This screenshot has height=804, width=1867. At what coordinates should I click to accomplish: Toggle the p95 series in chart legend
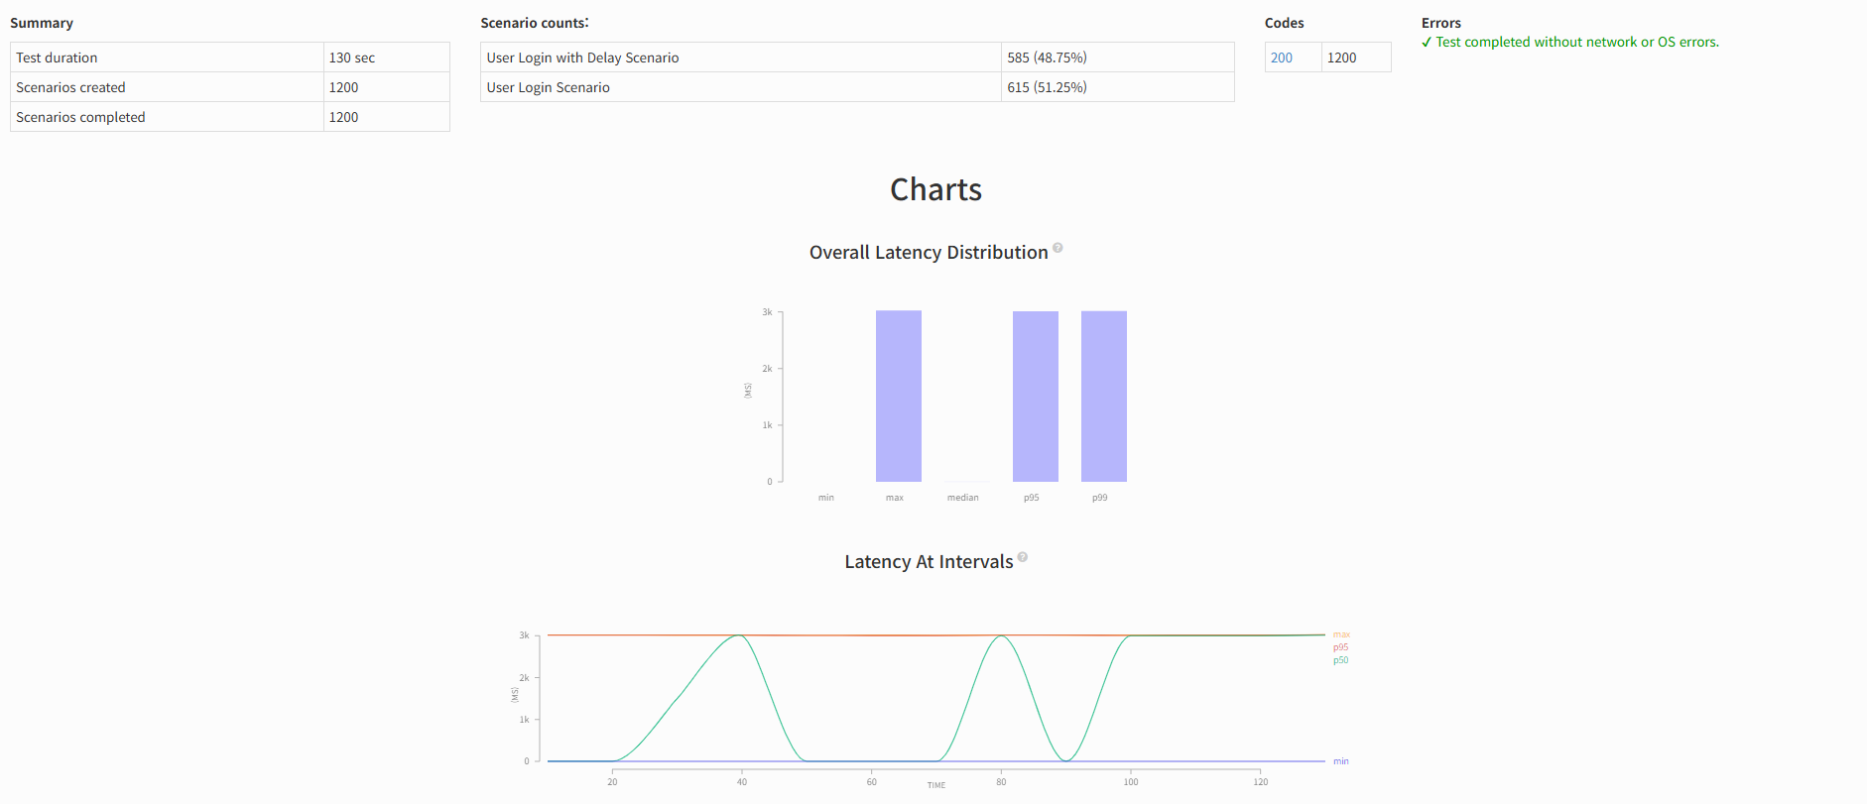(x=1340, y=647)
